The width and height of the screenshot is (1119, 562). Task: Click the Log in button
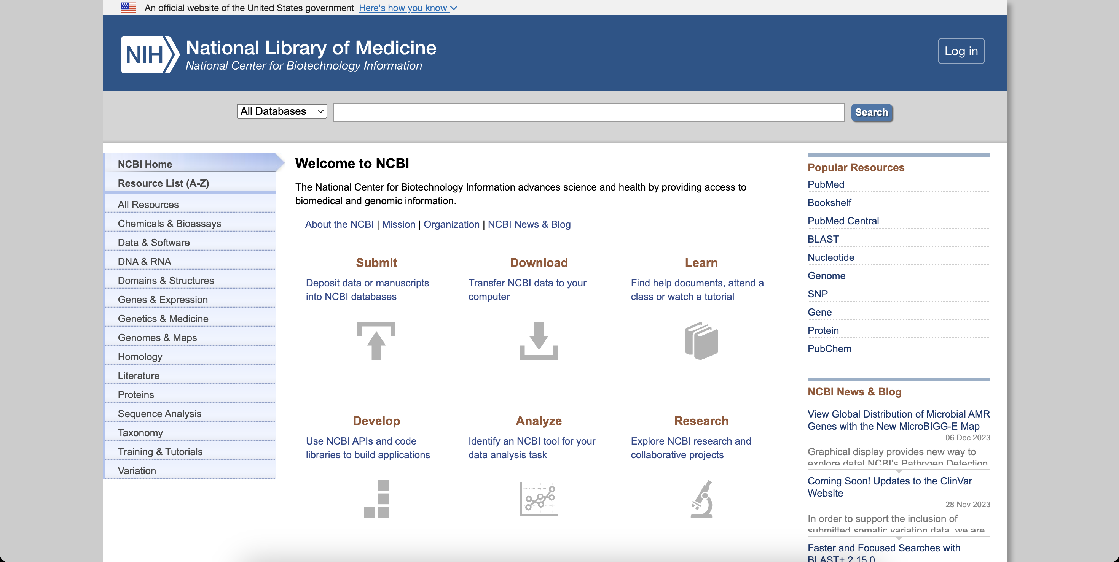(x=960, y=50)
